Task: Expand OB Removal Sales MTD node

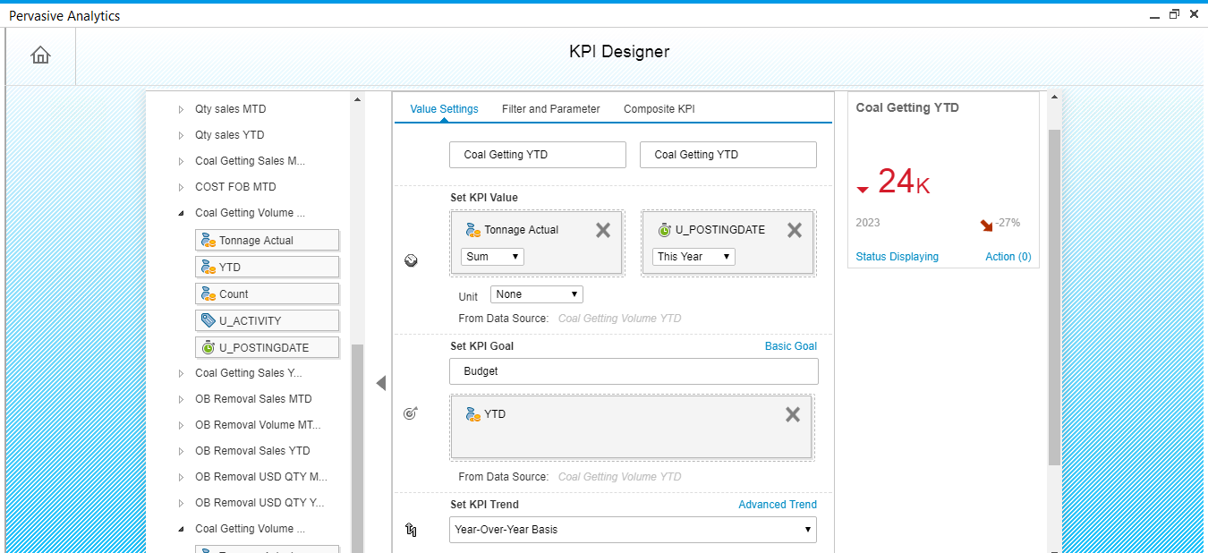Action: click(x=181, y=399)
